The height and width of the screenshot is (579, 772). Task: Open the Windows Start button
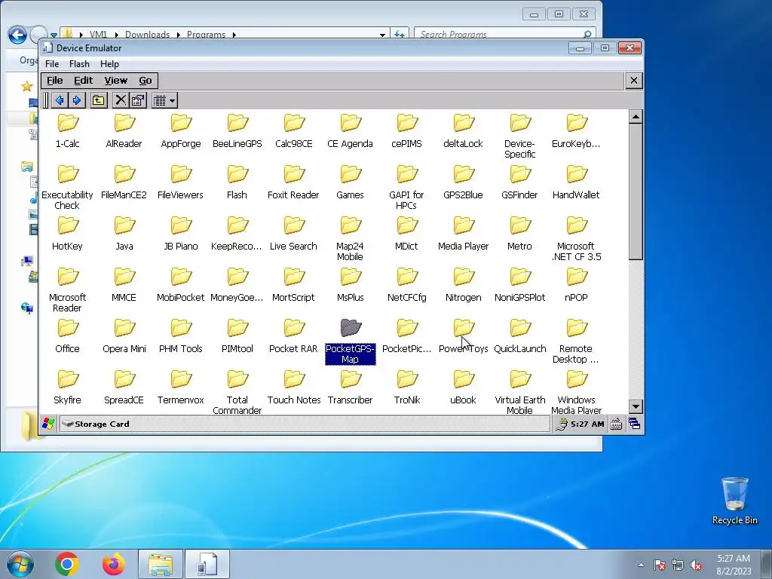[x=20, y=564]
